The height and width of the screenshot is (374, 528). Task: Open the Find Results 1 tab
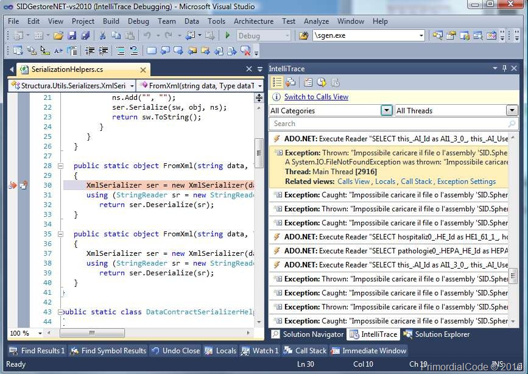[37, 351]
